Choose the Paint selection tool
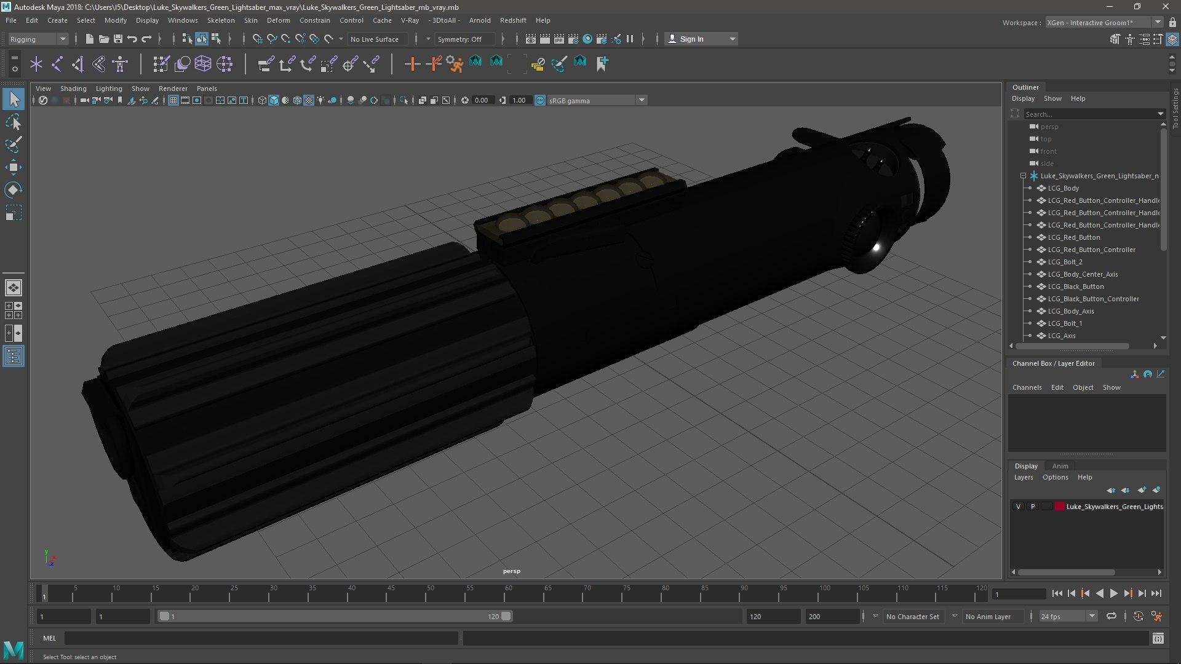 point(14,144)
